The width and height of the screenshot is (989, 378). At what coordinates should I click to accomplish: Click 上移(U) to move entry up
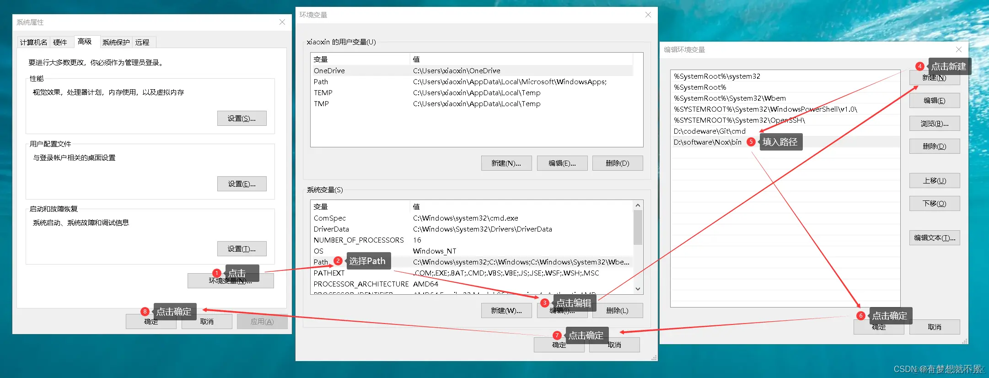tap(935, 180)
